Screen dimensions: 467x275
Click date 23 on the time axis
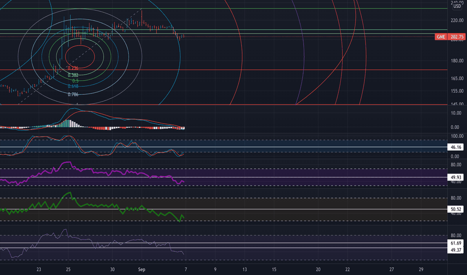[x=39, y=269]
